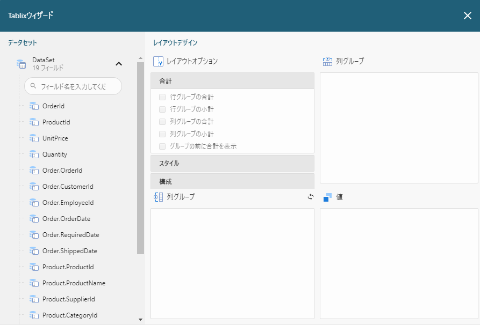Click the field icon beside Product.ProductName
480x325 pixels.
33,283
